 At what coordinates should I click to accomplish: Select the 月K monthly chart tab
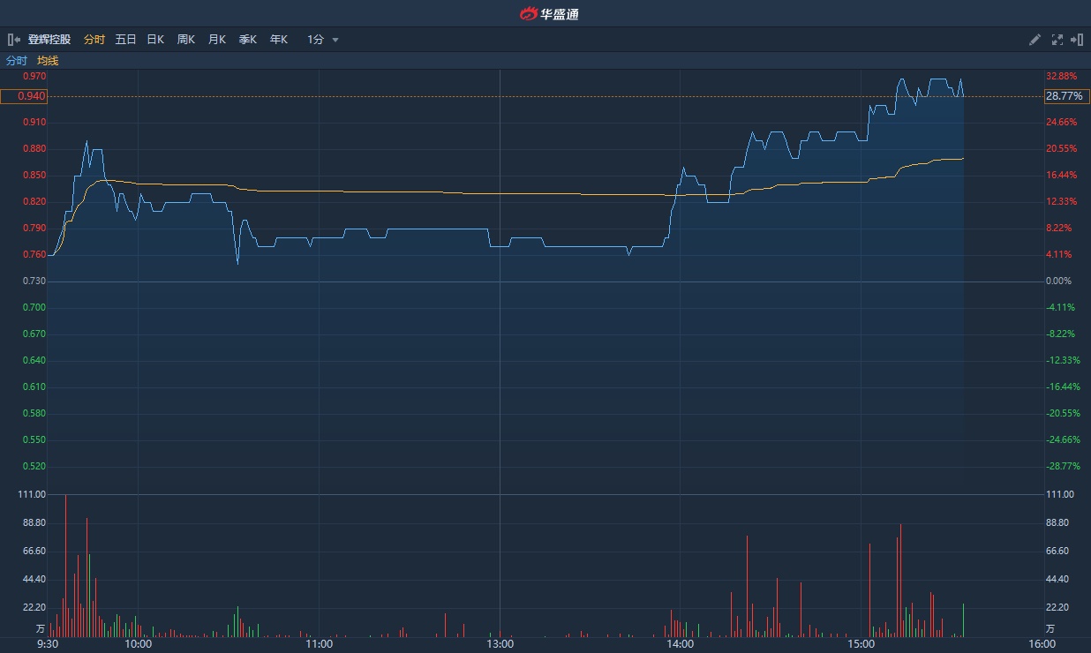(216, 40)
